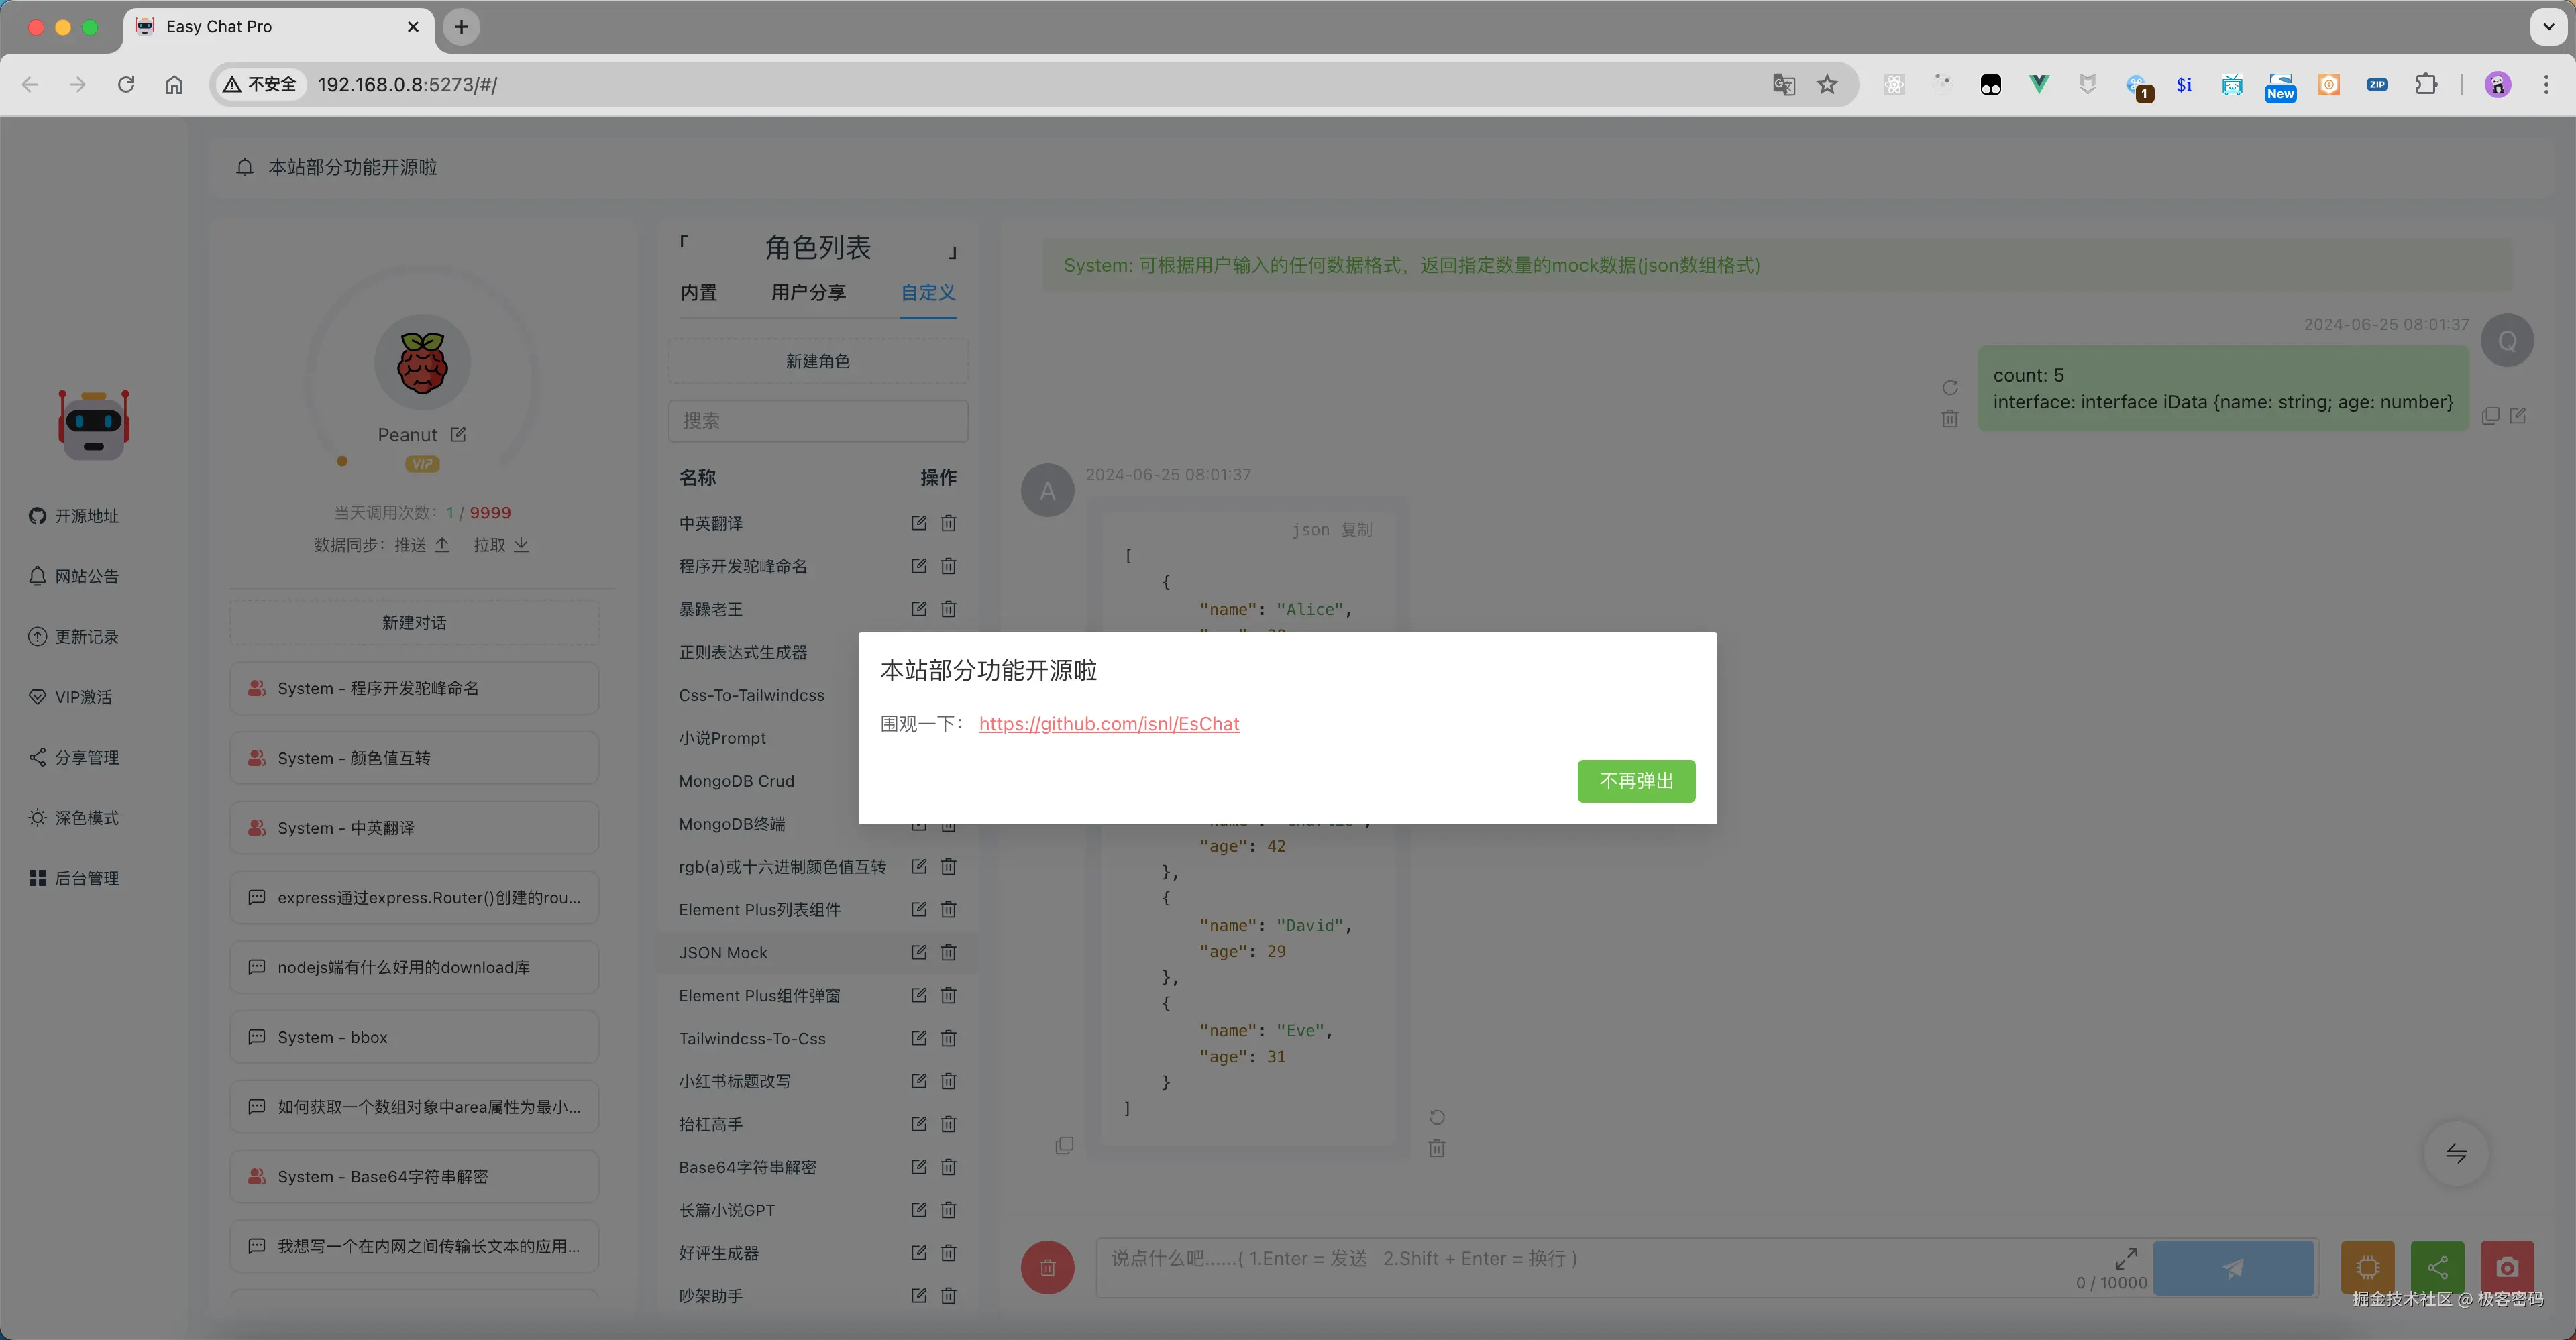Open 开源地址 GitHub link in sidebar
The image size is (2576, 1340).
pyautogui.click(x=75, y=515)
